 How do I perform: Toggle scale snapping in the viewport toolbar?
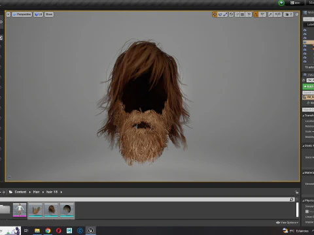pos(270,14)
